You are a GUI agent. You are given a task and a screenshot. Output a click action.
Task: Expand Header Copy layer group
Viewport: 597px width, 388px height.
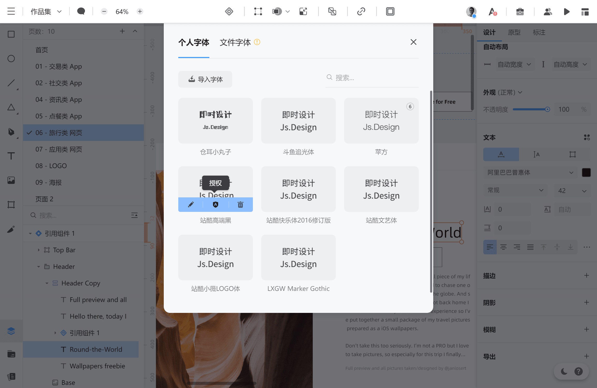point(47,283)
